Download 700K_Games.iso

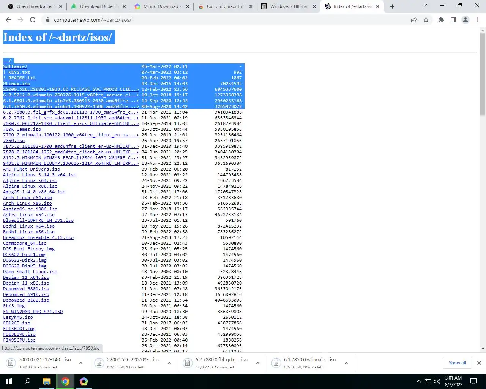(x=22, y=129)
